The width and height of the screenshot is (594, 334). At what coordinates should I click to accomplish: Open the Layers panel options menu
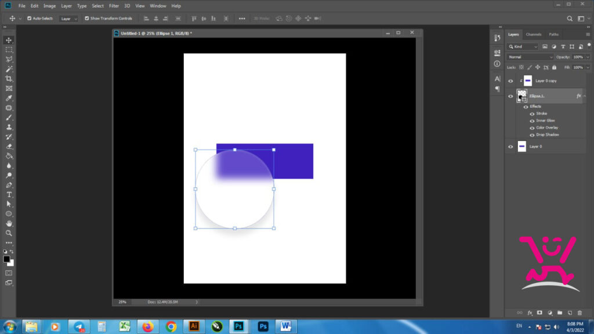pyautogui.click(x=588, y=34)
